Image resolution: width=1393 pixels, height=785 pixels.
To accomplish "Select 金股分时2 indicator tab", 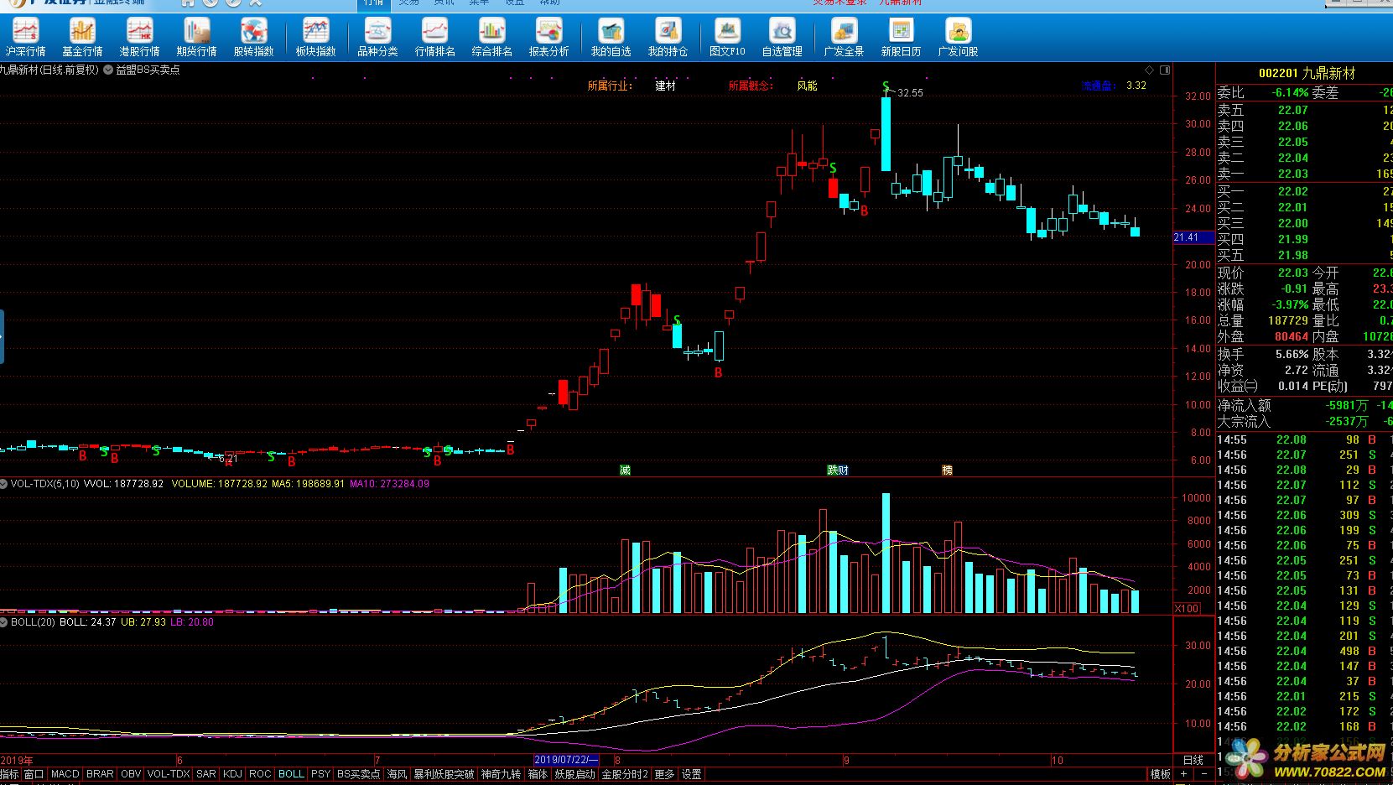I will (x=625, y=774).
